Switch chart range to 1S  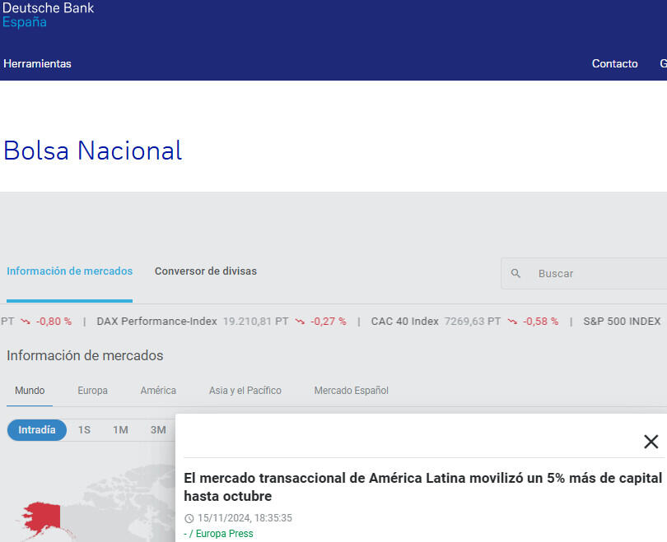84,429
